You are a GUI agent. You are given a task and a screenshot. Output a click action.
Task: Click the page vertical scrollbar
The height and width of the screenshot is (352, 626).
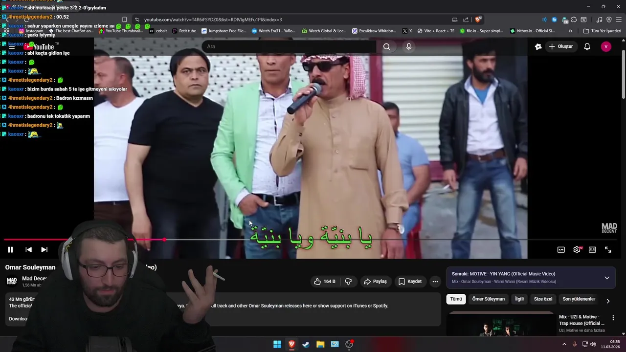click(x=623, y=73)
